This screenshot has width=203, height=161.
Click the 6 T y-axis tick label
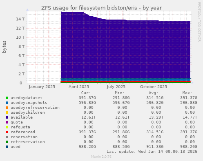tap(21, 55)
